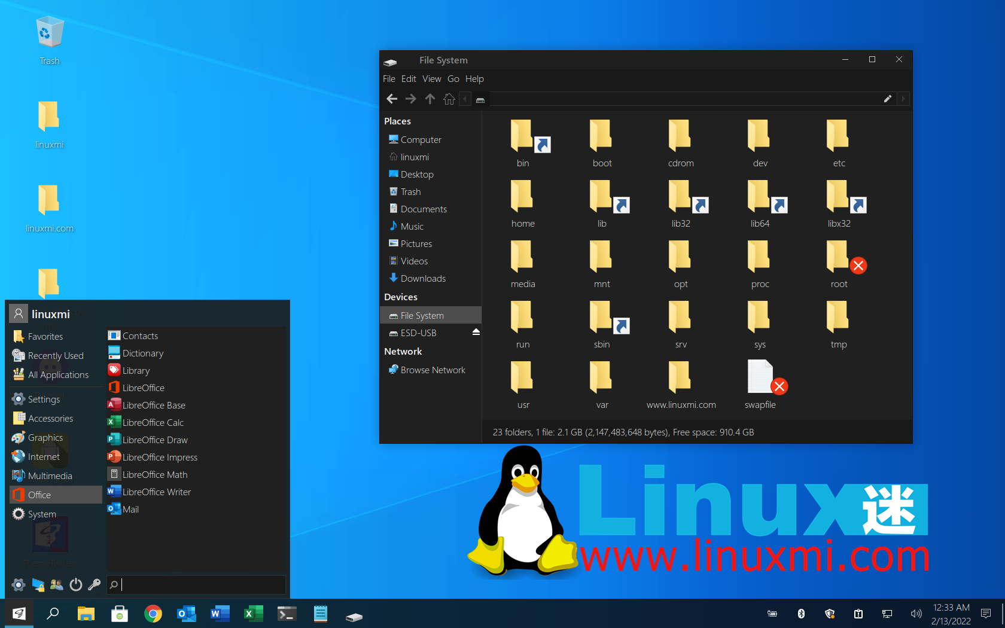Click linuxmi user name in start menu
Screen dimensions: 1005x628
point(51,314)
